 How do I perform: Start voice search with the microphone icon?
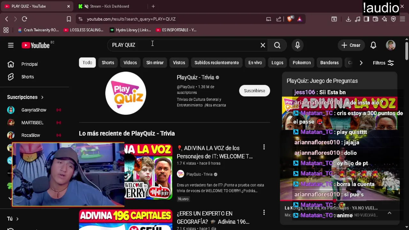pos(297,45)
